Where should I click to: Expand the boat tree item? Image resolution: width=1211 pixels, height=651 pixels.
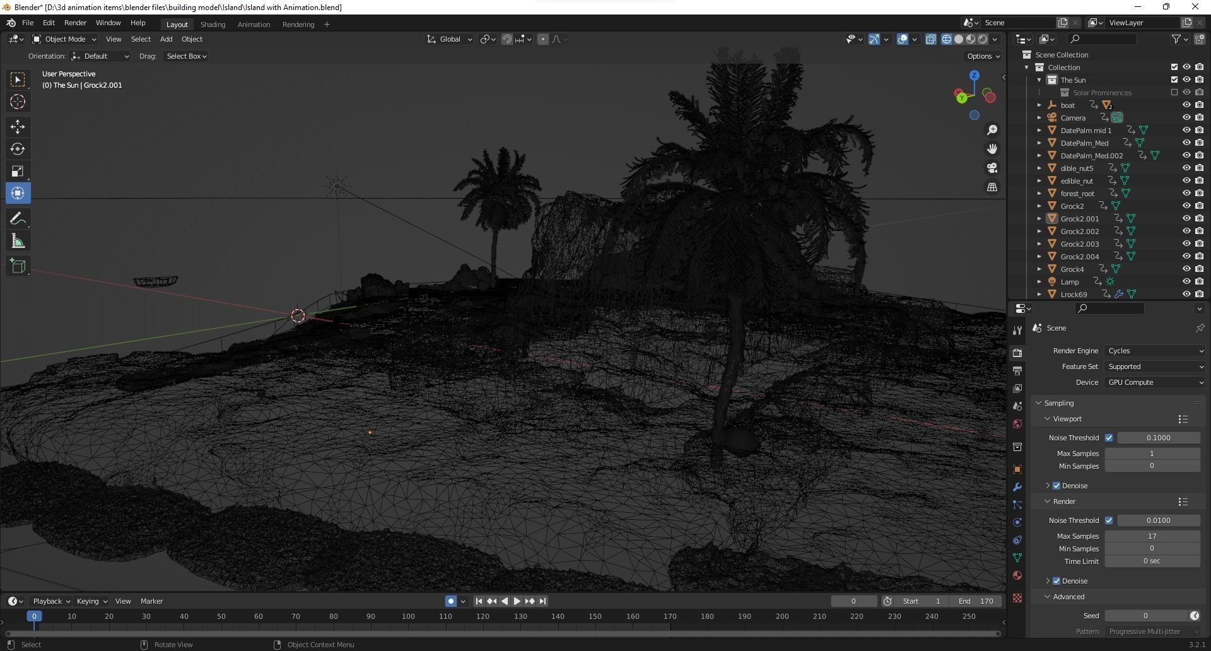coord(1039,105)
